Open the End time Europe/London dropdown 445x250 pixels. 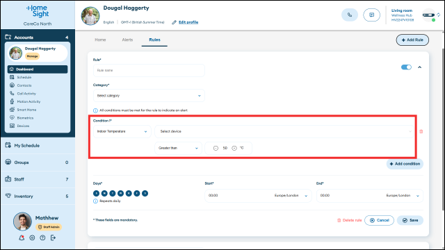pyautogui.click(x=403, y=196)
